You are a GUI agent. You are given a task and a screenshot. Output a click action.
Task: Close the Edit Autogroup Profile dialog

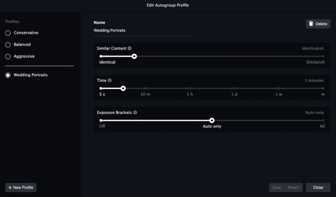318,187
